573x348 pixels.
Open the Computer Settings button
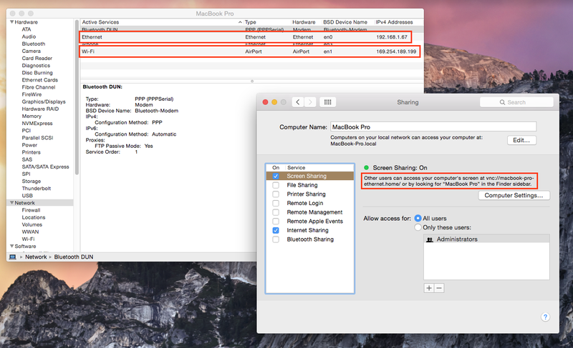(x=514, y=195)
